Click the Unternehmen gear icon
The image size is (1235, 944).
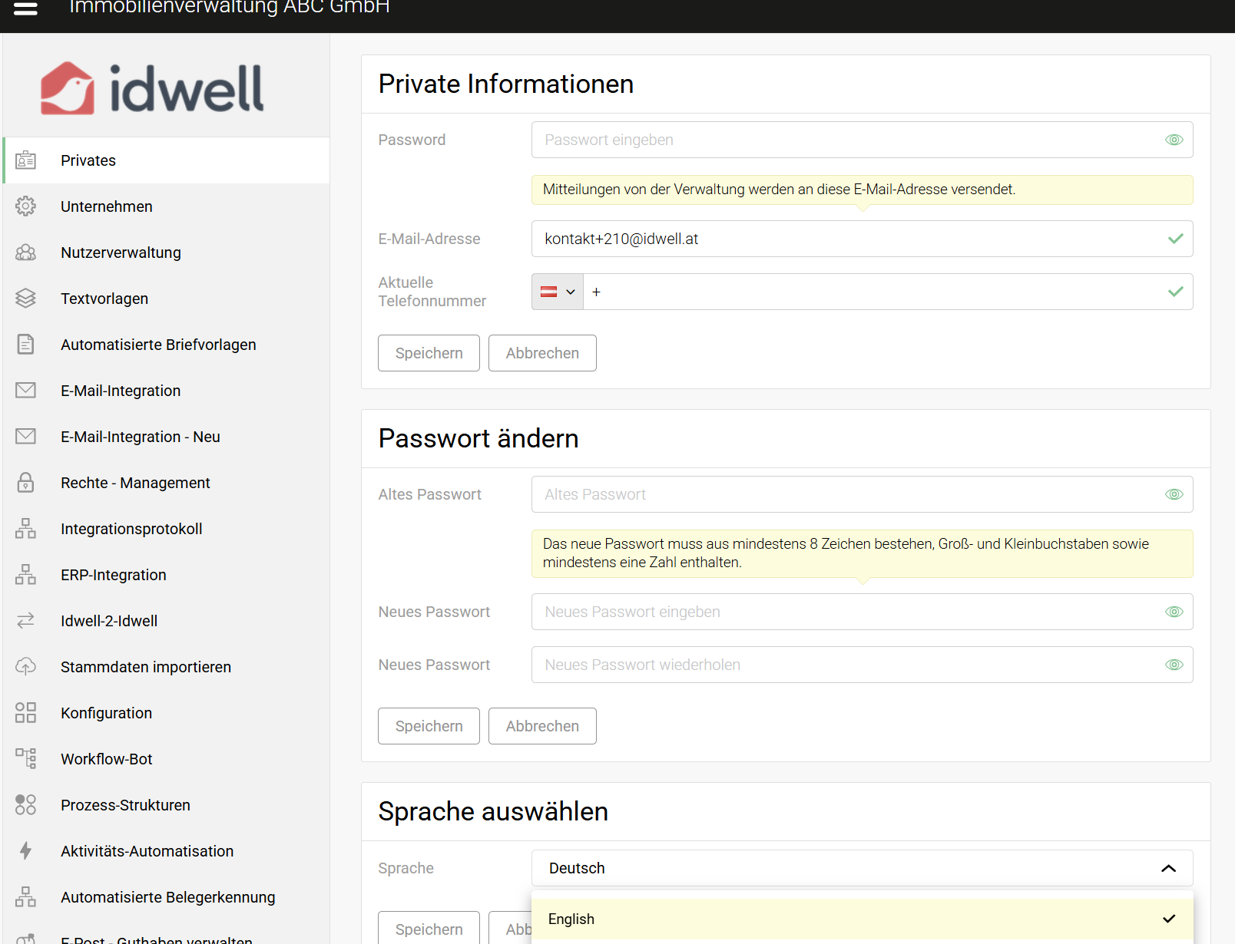26,206
